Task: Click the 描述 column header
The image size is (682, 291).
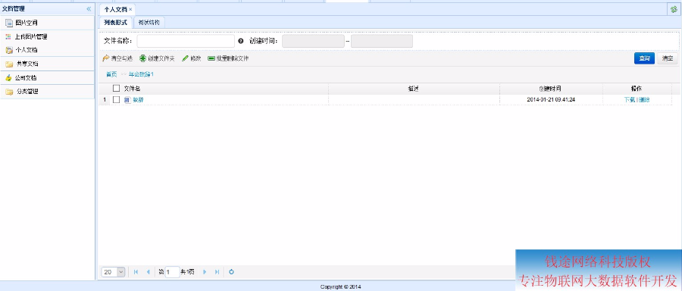Action: (x=413, y=89)
